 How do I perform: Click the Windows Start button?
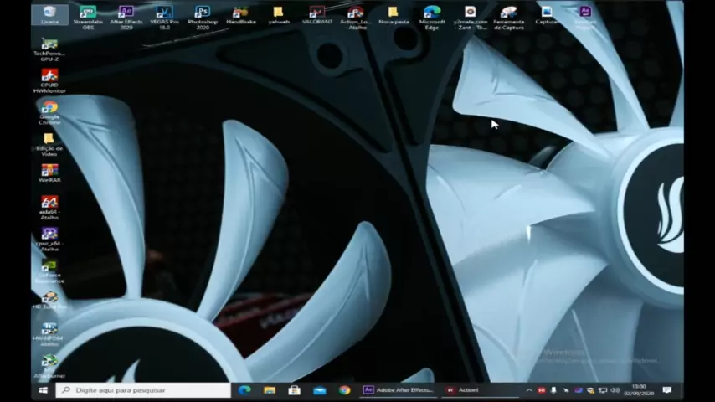click(x=42, y=390)
